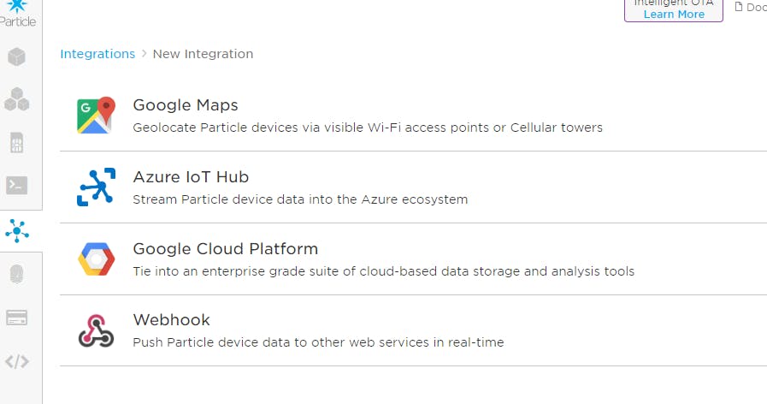767x404 pixels.
Task: Click the Webhook integration icon
Action: pos(96,330)
